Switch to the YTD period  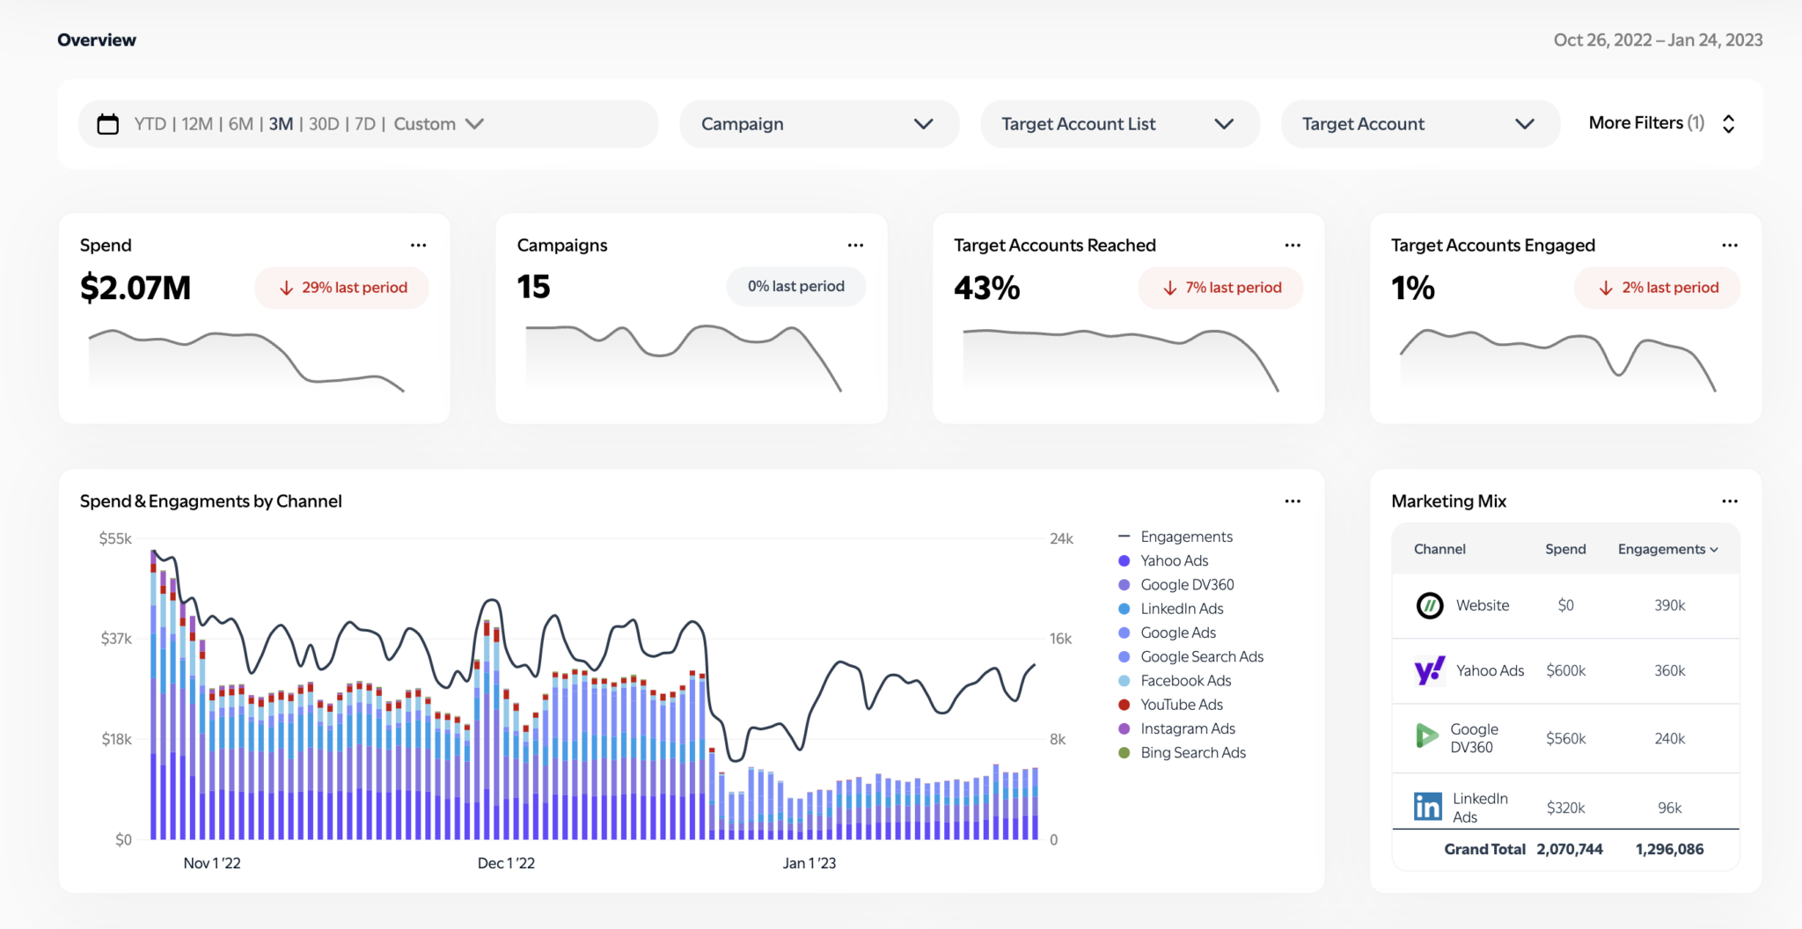point(149,123)
